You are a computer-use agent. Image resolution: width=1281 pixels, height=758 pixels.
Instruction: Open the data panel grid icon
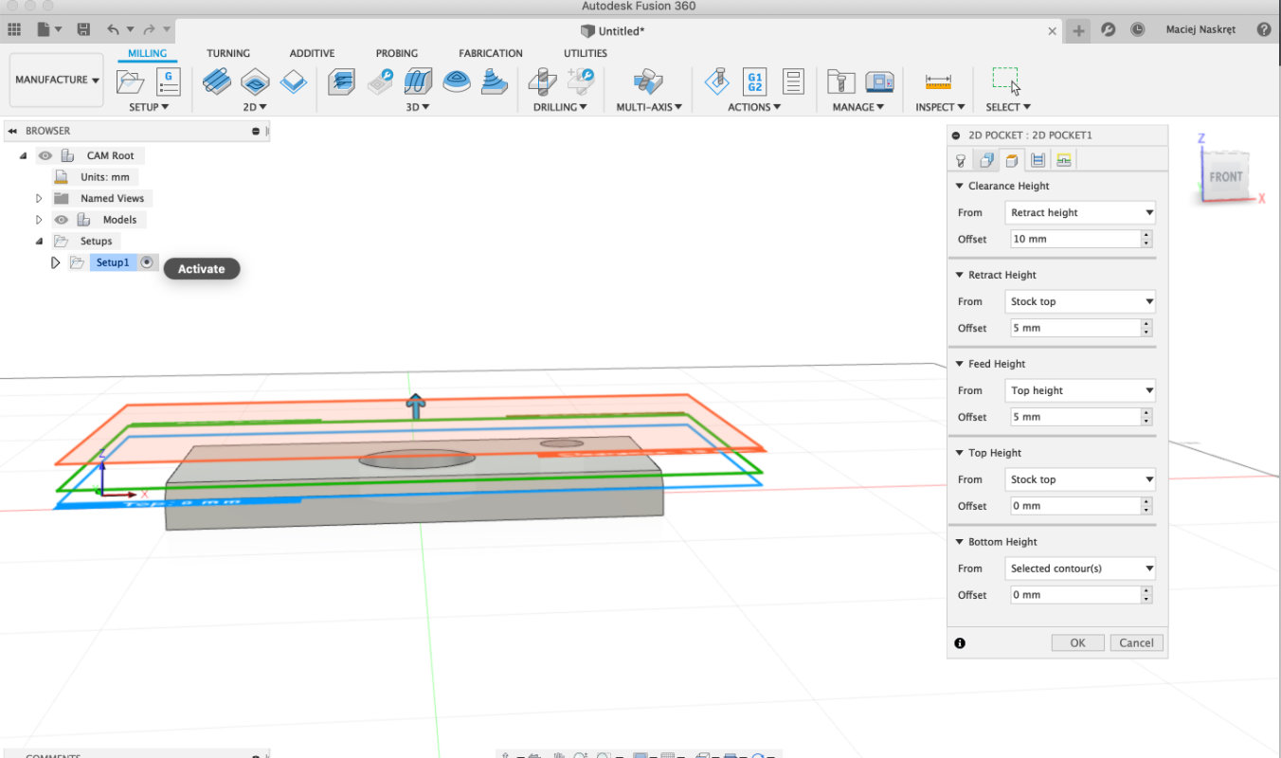click(x=14, y=30)
